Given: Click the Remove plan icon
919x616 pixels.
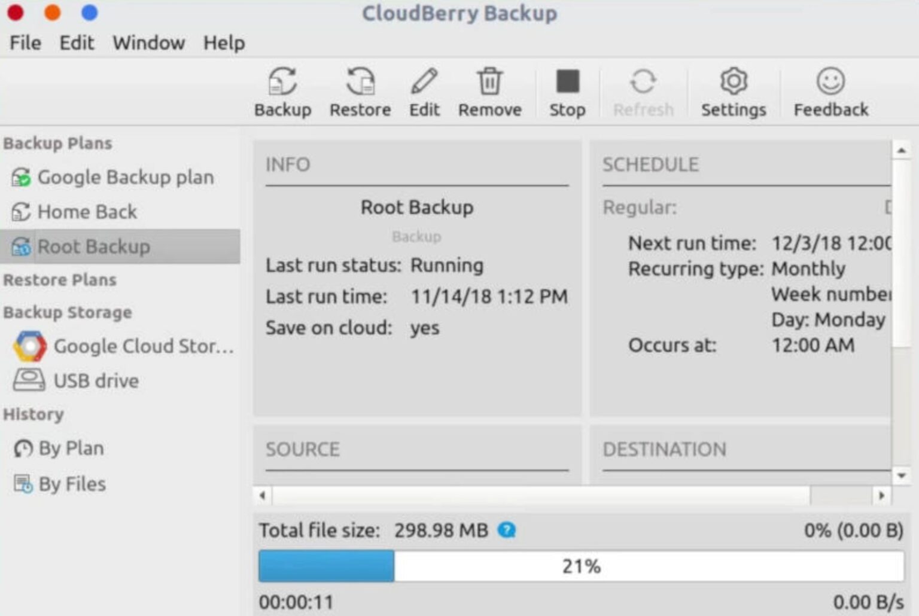Looking at the screenshot, I should [x=489, y=90].
